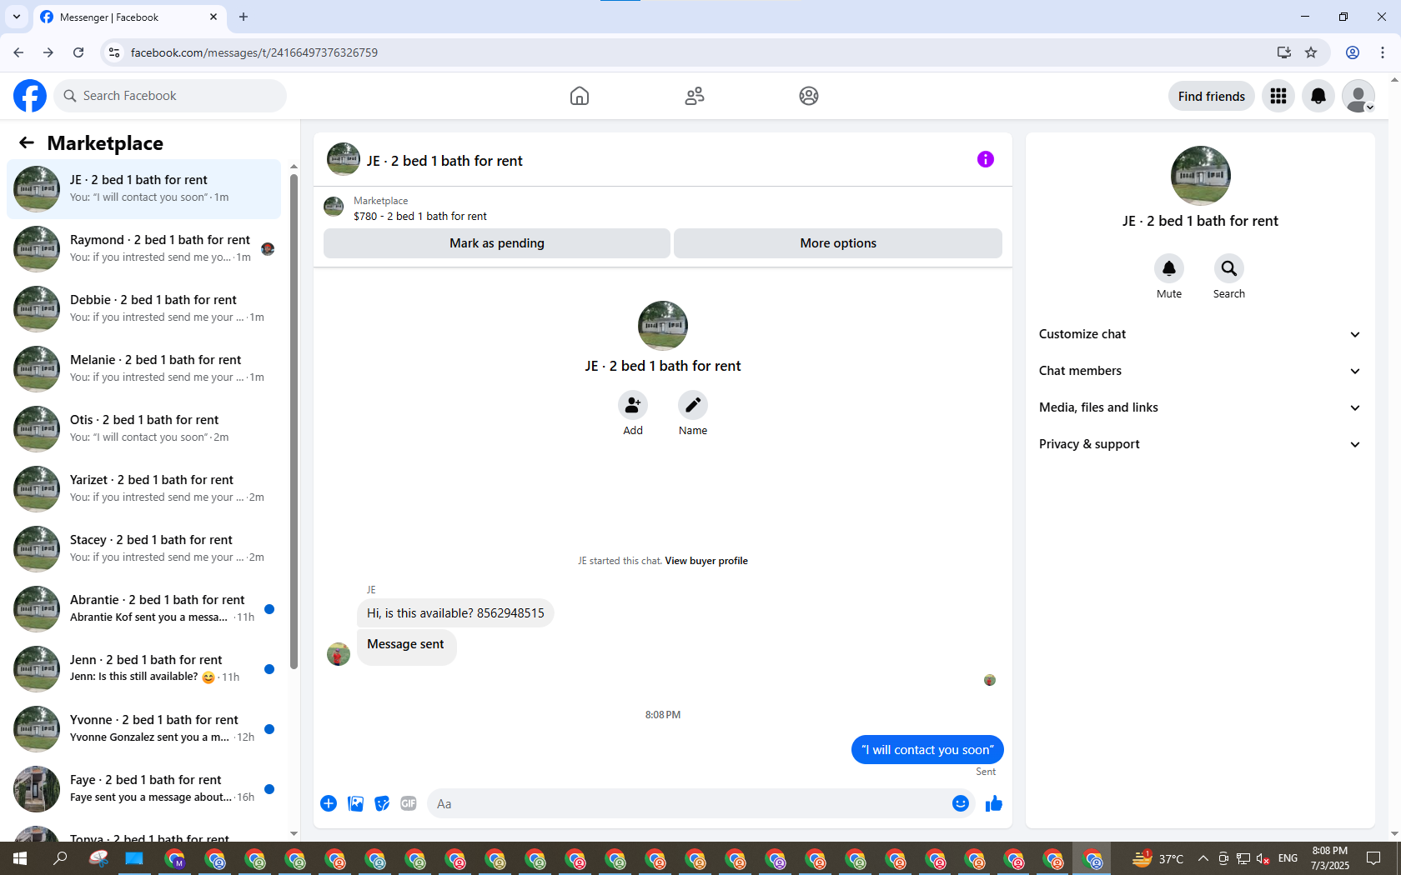
Task: Go back using the Marketplace back arrow
Action: click(x=27, y=142)
